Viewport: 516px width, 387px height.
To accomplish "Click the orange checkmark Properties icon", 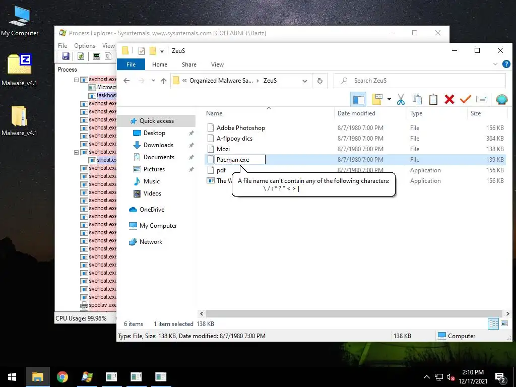I will click(465, 99).
